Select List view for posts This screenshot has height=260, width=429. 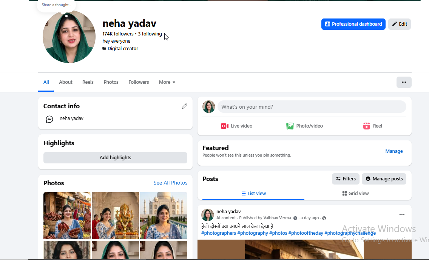[x=253, y=194]
